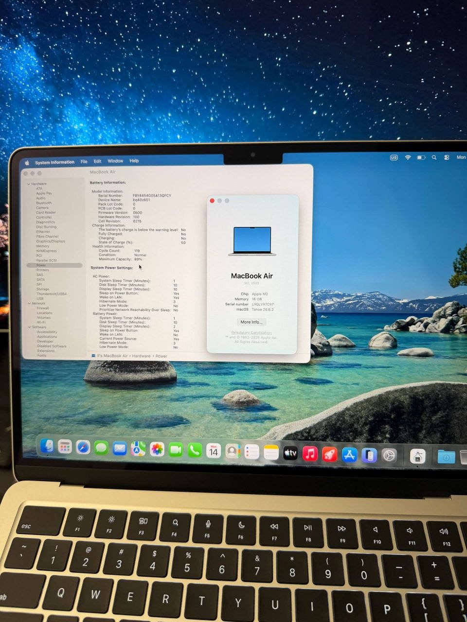Click Hardware in the bottom path bar

coord(142,356)
